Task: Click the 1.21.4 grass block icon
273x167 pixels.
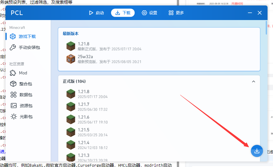Action: pos(71,145)
